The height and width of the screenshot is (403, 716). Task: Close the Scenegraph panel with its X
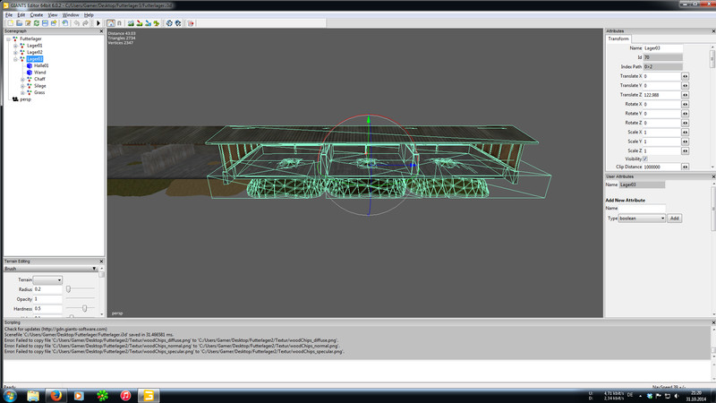tap(101, 30)
